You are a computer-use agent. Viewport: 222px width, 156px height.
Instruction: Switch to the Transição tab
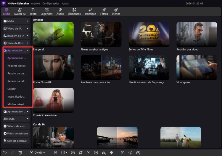(90, 12)
